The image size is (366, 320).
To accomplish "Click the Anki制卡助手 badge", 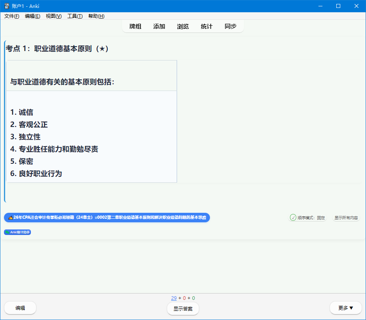I will [17, 232].
